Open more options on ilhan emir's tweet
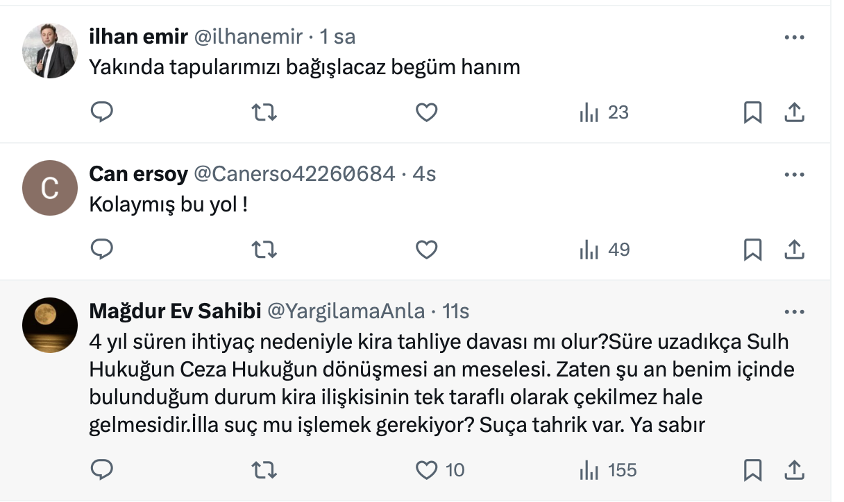This screenshot has height=502, width=844. [x=793, y=37]
